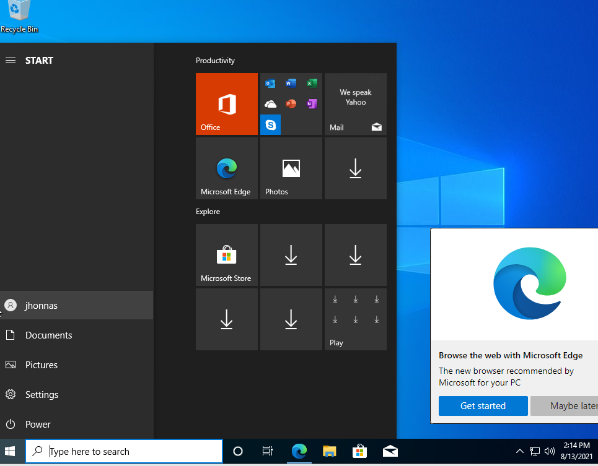
Task: Open the Play folder tile
Action: coord(356,319)
